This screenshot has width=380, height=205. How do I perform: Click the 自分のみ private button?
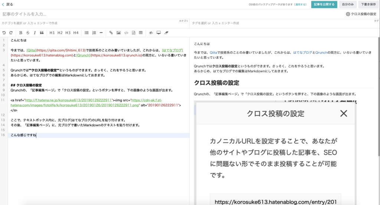(x=348, y=4)
